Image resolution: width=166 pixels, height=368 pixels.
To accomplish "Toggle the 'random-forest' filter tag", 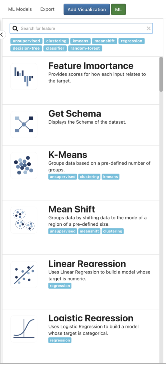I will click(85, 49).
